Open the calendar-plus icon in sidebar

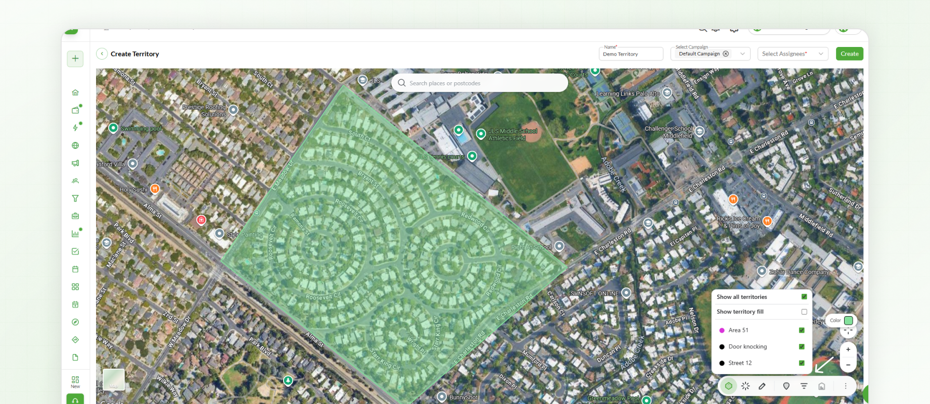[x=75, y=305]
